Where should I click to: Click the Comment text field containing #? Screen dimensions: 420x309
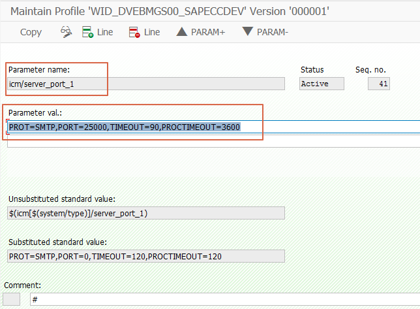225,299
